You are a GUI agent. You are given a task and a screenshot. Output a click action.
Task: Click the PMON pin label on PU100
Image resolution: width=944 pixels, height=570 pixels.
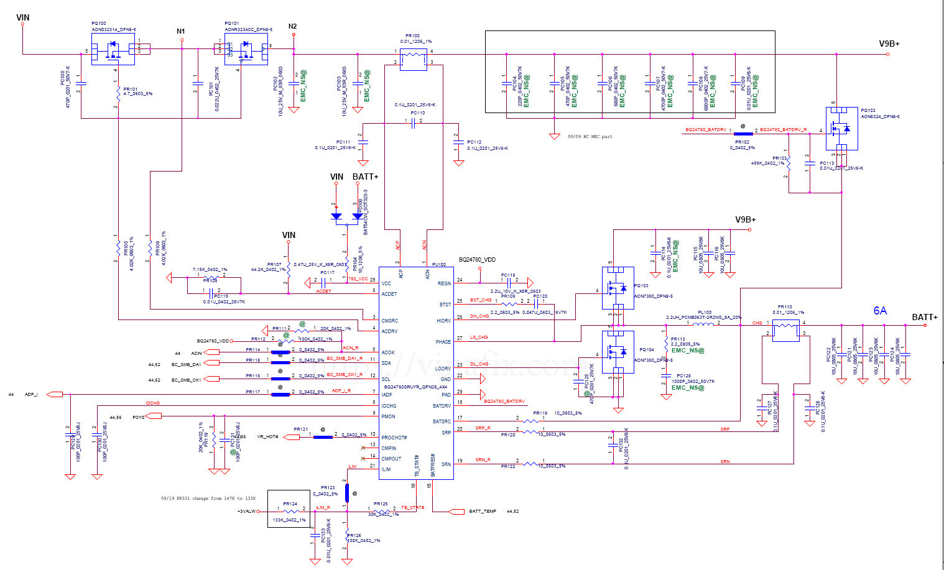tap(388, 416)
